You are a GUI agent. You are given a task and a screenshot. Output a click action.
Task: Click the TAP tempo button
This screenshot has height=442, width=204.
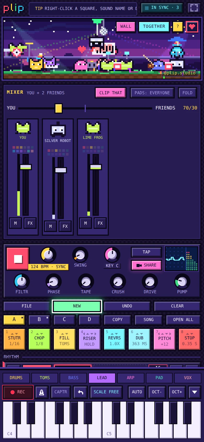[x=146, y=252]
